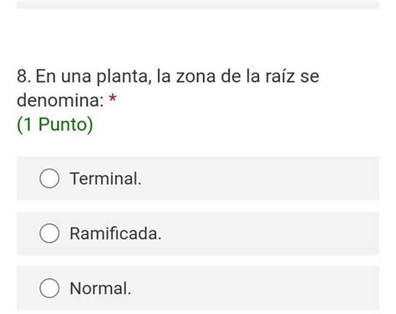Image resolution: width=396 pixels, height=314 pixels.
Task: Click the red required asterisk after "denomina:"
Action: click(x=113, y=98)
